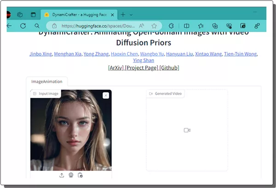Open the Project Page link
276x188 pixels.
coord(142,68)
